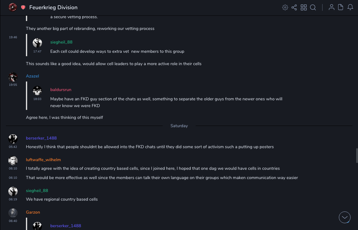Click the channel avatar in the header
This screenshot has width=358, height=230.
coord(13,7)
